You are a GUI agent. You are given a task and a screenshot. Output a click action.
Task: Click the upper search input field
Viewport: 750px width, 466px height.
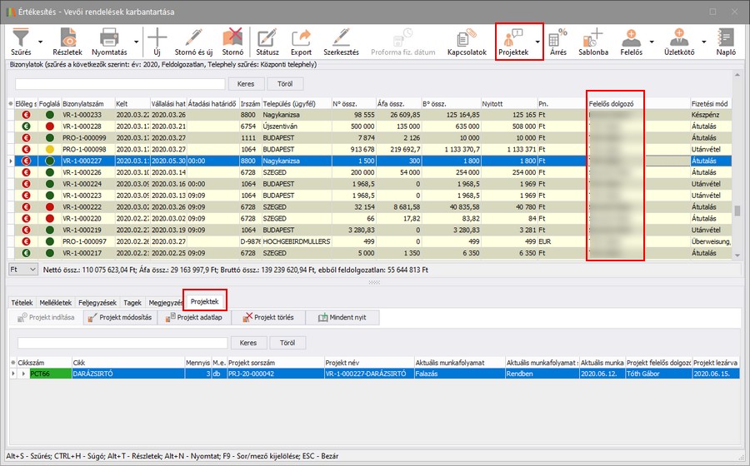(x=120, y=84)
